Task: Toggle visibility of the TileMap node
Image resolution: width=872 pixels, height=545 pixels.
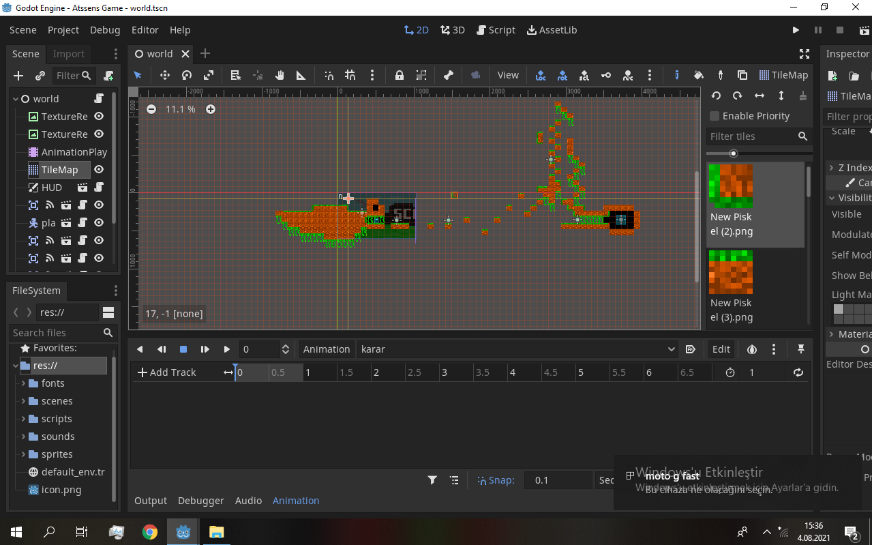Action: coord(99,170)
